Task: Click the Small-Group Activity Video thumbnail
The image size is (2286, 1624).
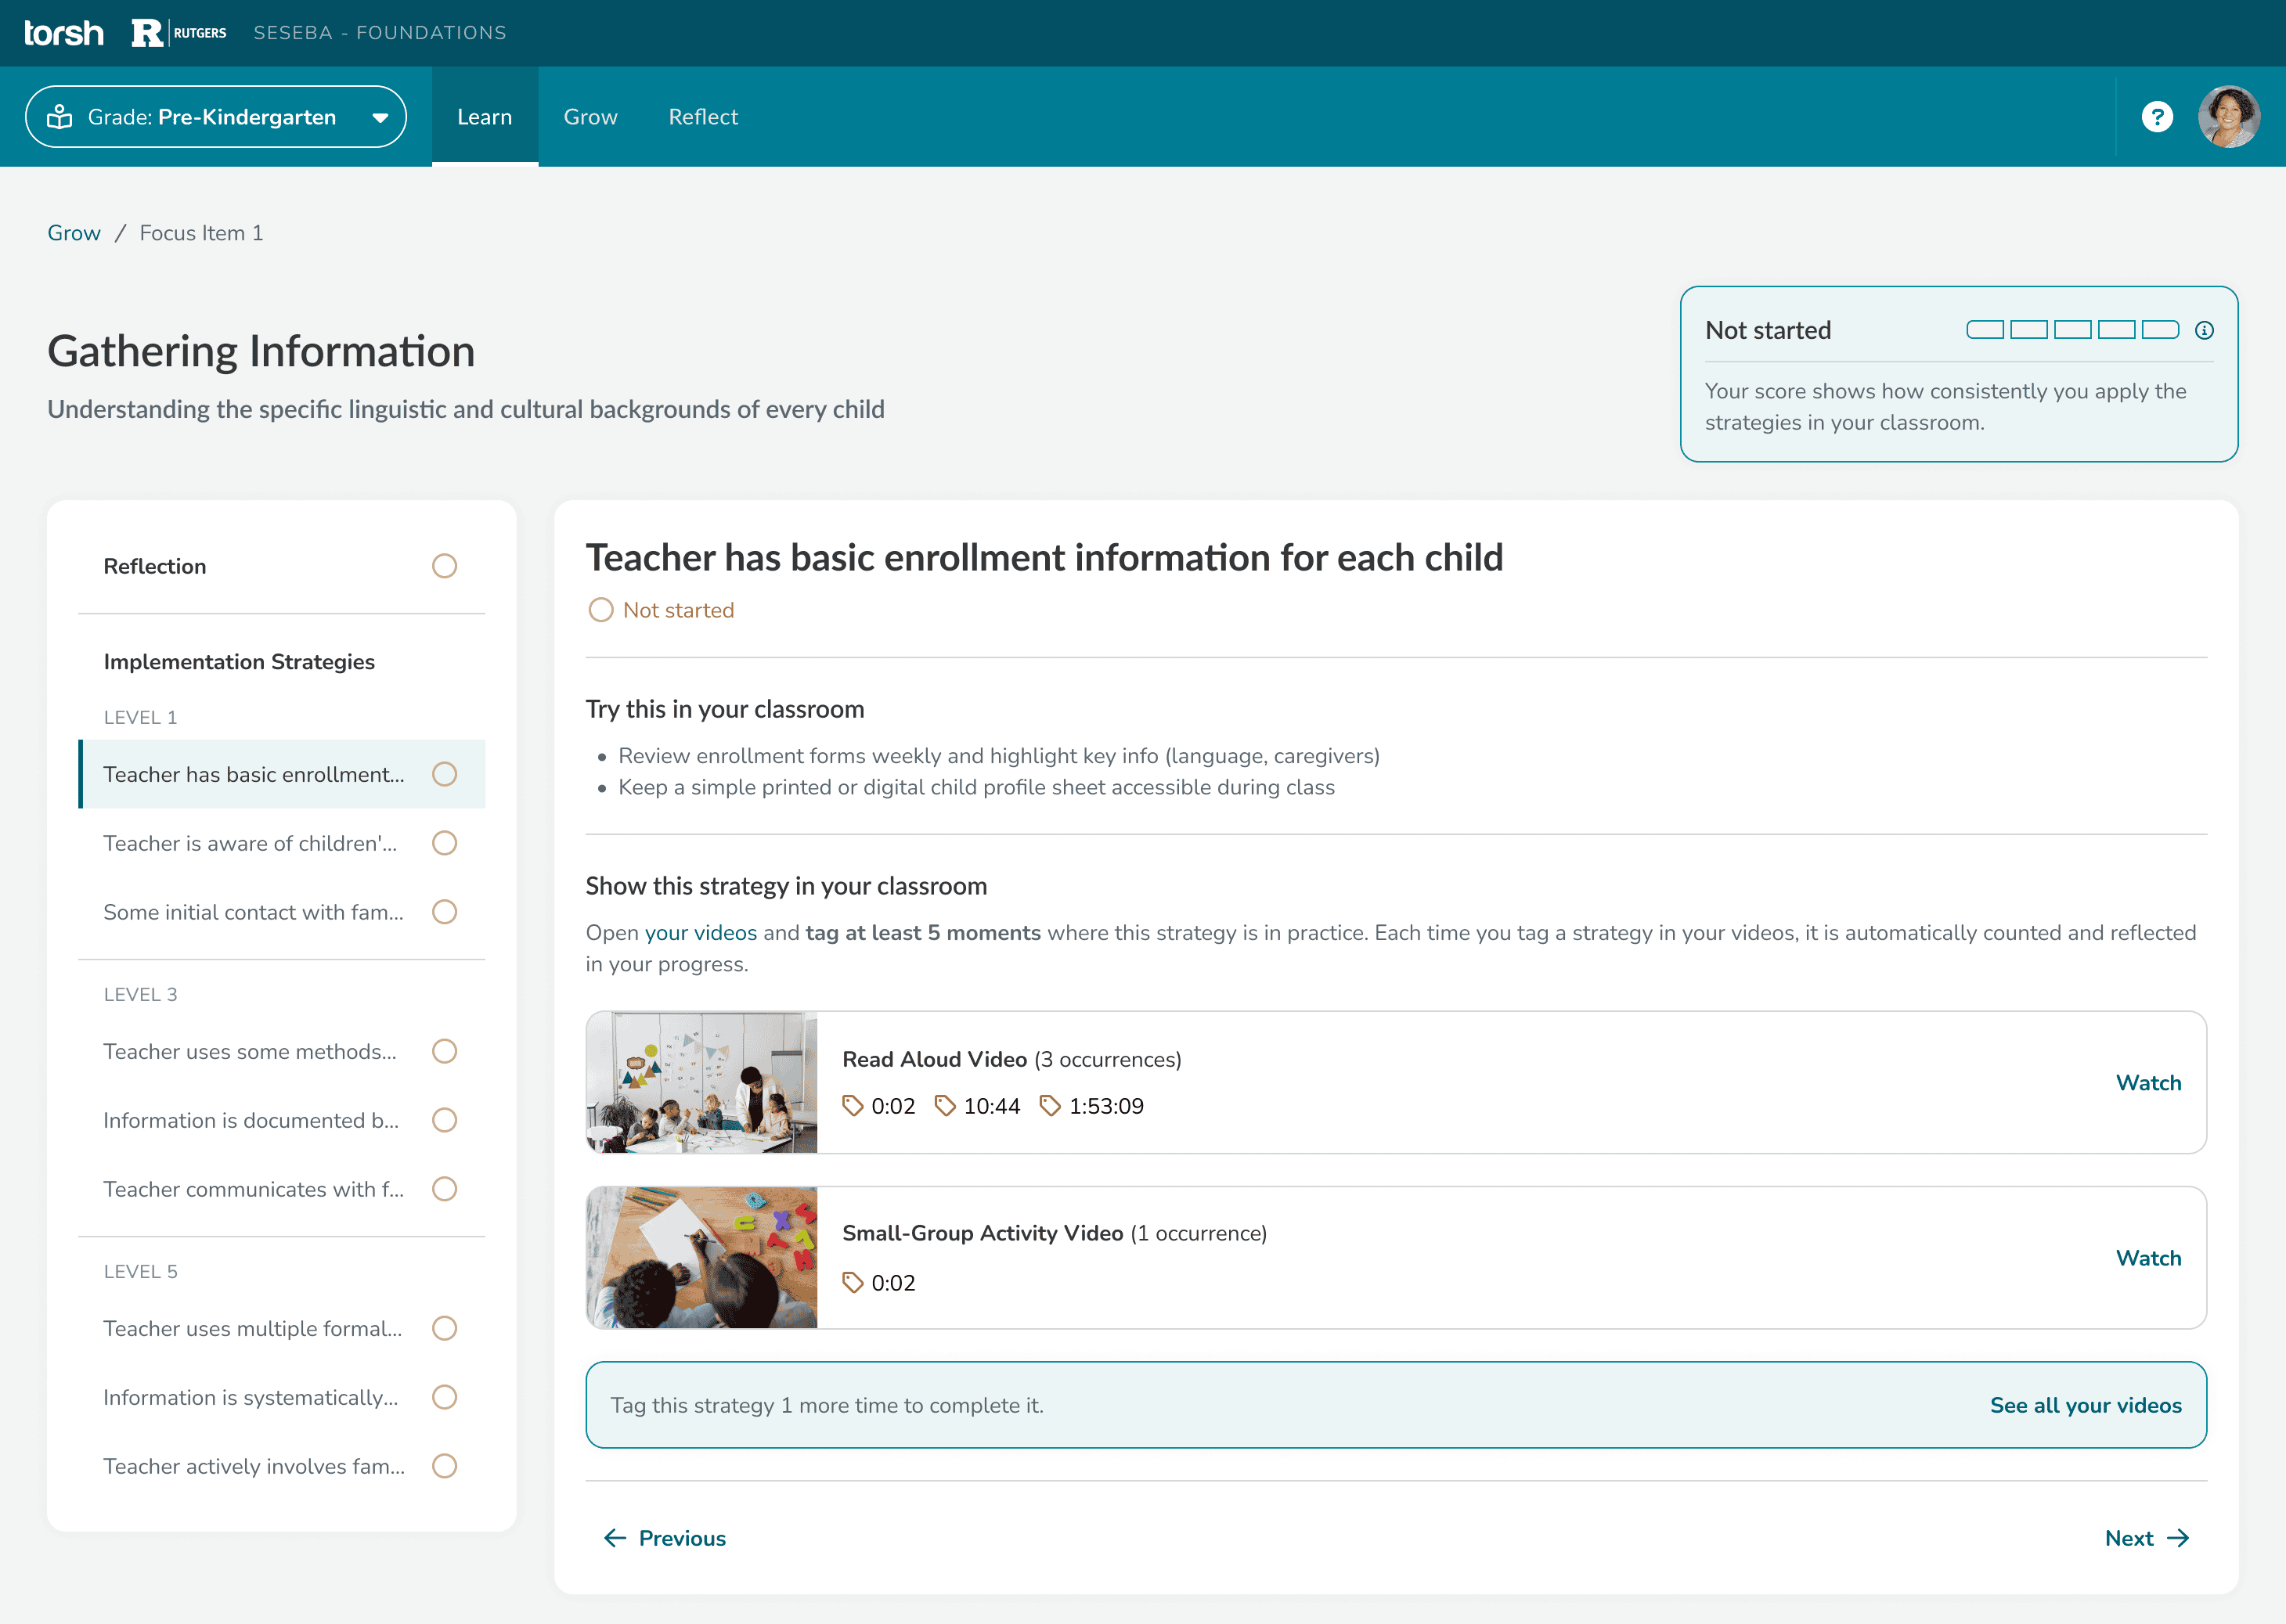Action: coord(701,1257)
